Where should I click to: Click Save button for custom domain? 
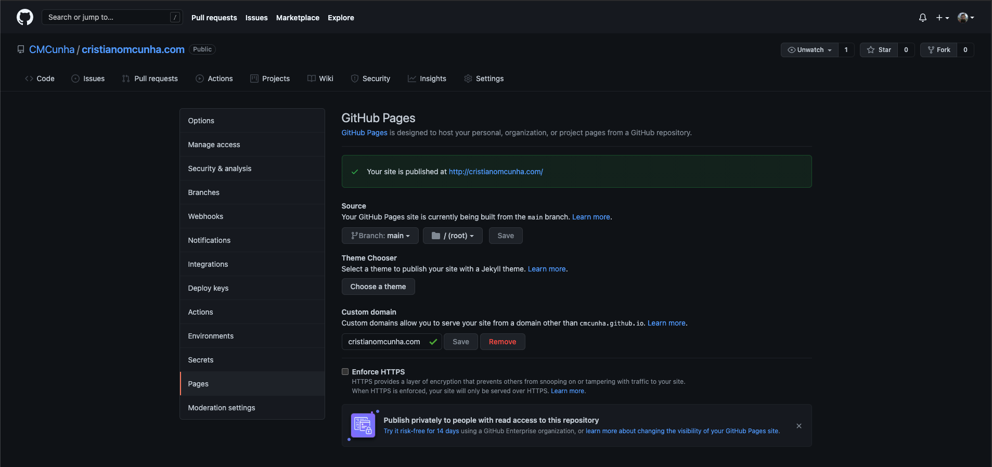point(461,342)
